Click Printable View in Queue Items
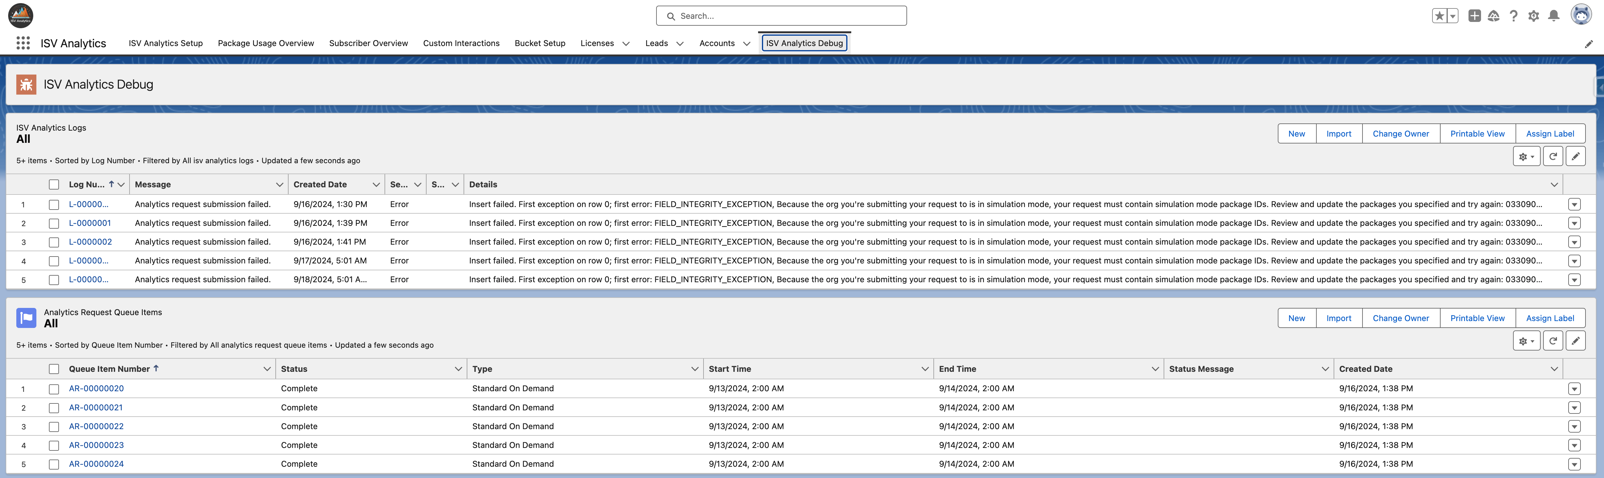Viewport: 1604px width, 478px height. pyautogui.click(x=1477, y=318)
